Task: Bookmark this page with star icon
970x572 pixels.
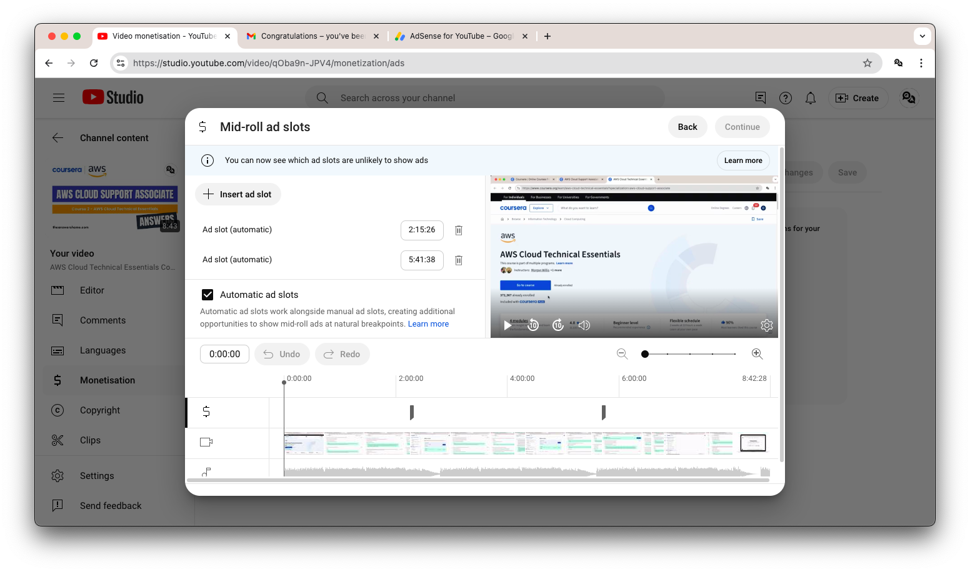Action: [867, 63]
